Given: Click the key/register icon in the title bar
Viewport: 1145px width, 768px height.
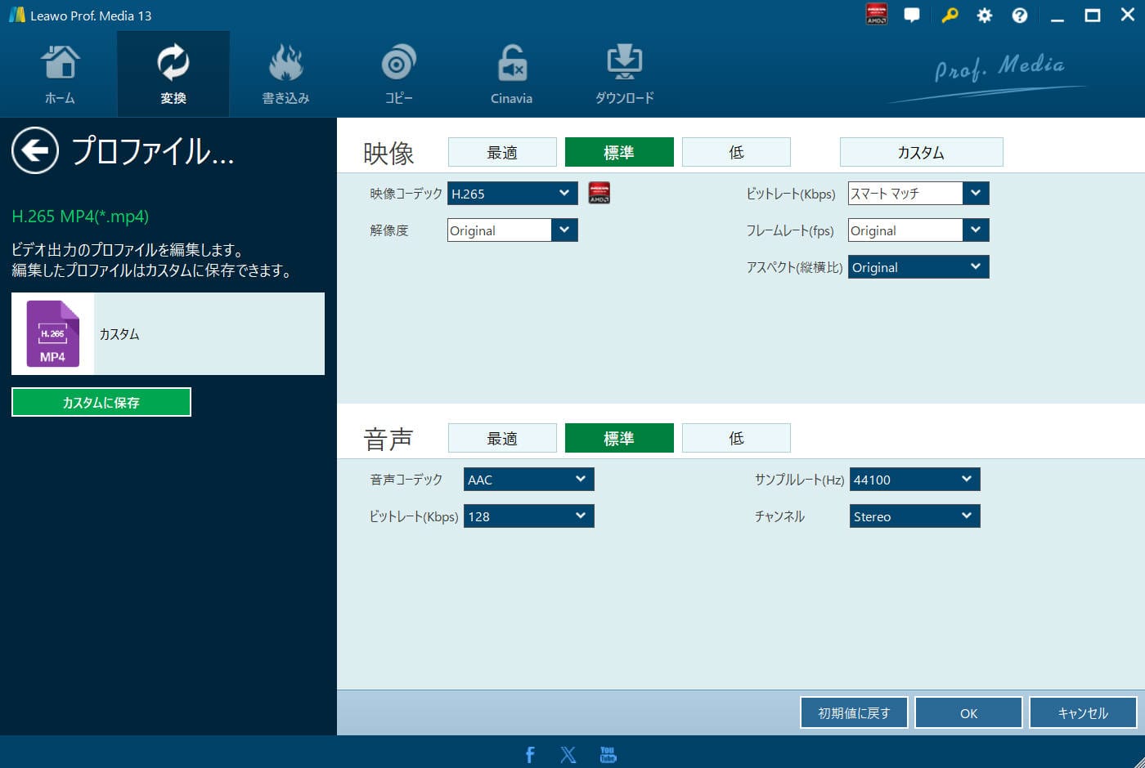Looking at the screenshot, I should tap(949, 15).
